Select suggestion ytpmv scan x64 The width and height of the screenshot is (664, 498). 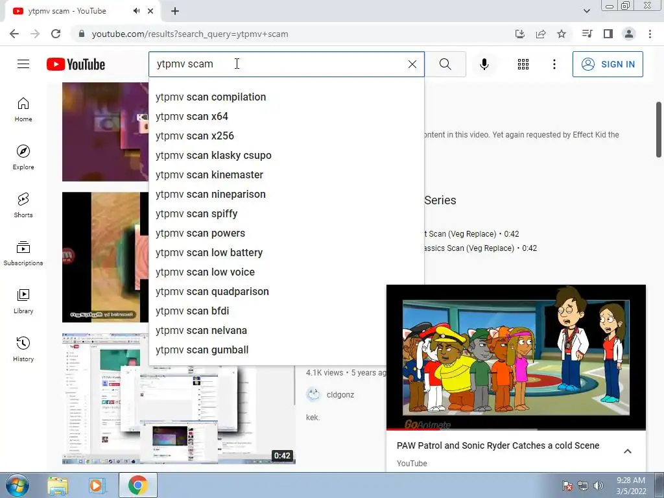pyautogui.click(x=286, y=117)
